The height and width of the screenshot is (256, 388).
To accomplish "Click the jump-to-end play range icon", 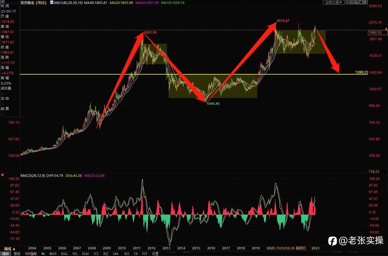I will tap(357, 2).
